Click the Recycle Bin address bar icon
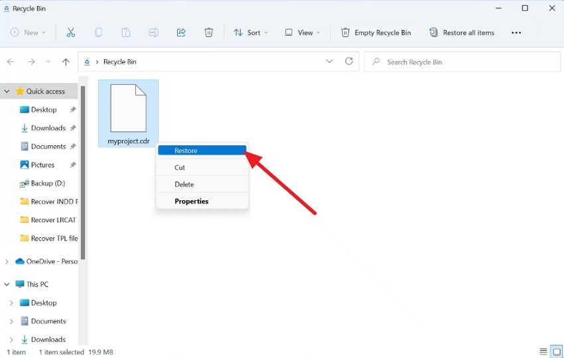Screen dimensions: 564x358 coord(87,62)
